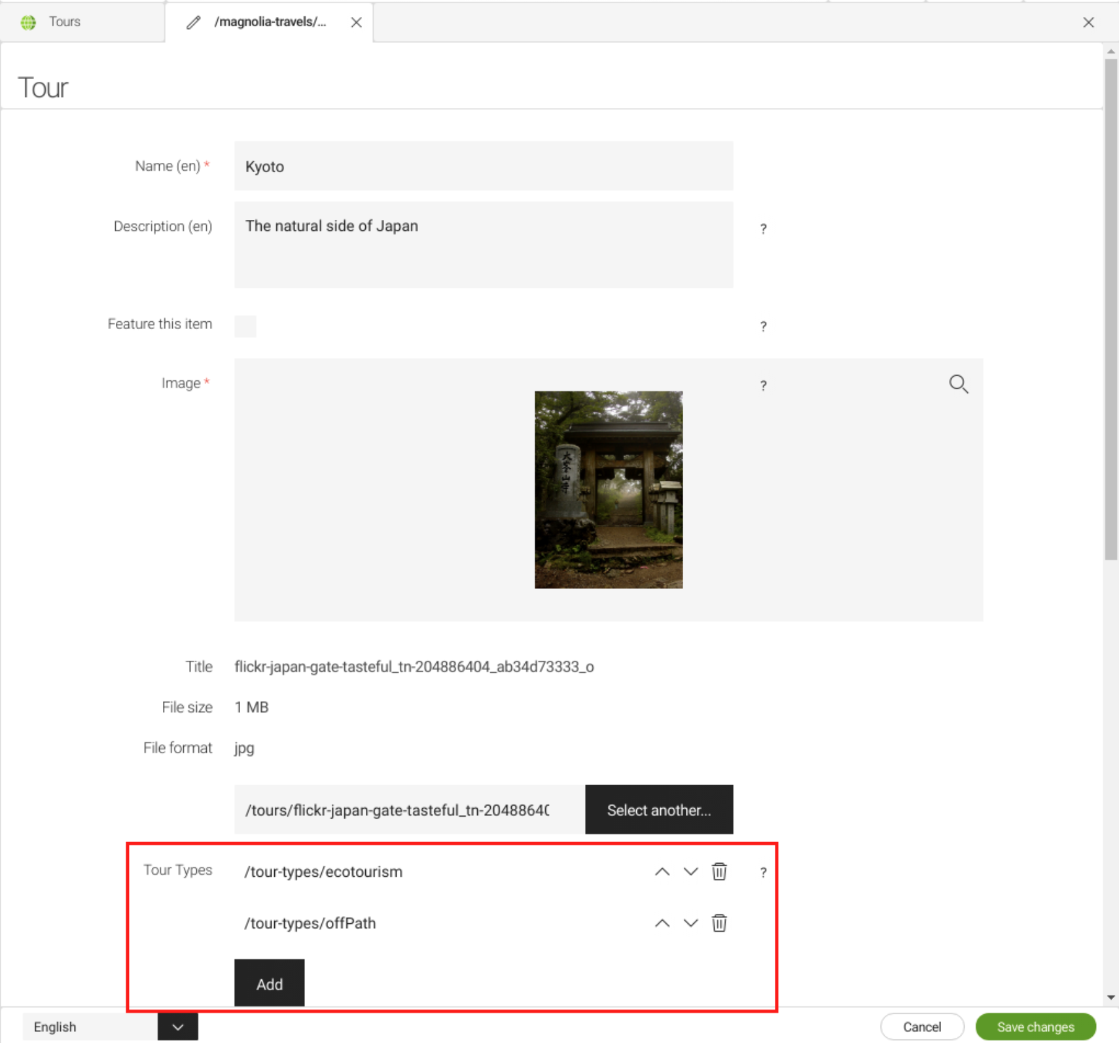The height and width of the screenshot is (1043, 1119).
Task: Click the Japan gate image thumbnail
Action: [609, 489]
